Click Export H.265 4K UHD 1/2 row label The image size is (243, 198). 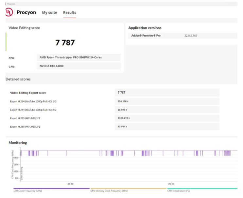click(25, 118)
